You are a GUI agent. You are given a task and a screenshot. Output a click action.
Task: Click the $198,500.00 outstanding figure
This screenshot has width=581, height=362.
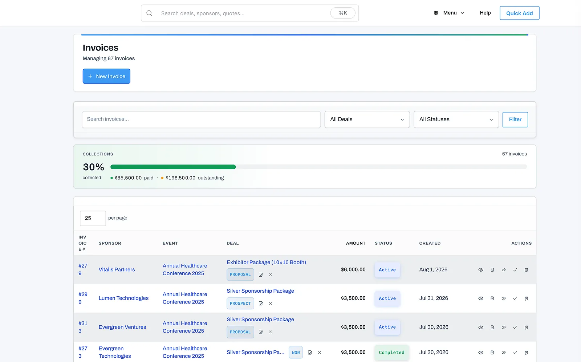point(180,178)
